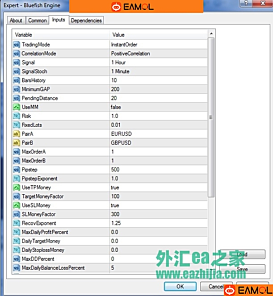Click the icon beside MinimumGAP
The image size is (273, 296).
tap(17, 89)
